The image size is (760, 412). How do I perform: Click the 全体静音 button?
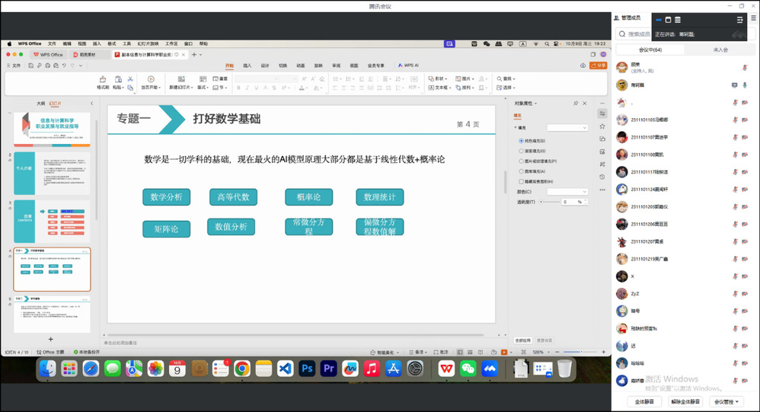[x=643, y=401]
